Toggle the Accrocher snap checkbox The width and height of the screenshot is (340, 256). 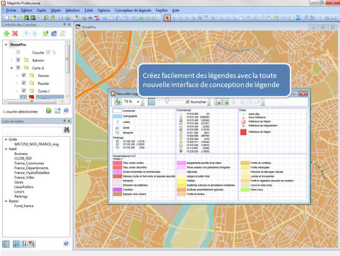click(x=188, y=102)
